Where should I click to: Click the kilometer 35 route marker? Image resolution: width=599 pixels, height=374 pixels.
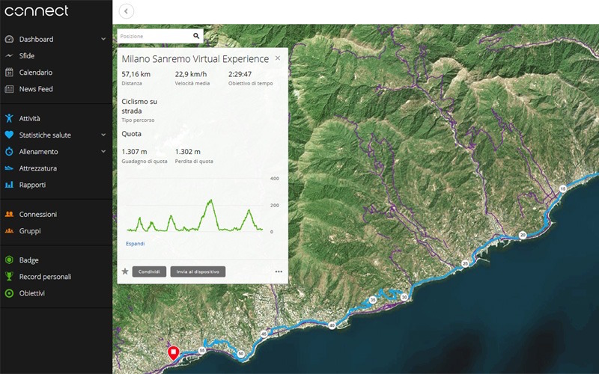[x=373, y=300]
